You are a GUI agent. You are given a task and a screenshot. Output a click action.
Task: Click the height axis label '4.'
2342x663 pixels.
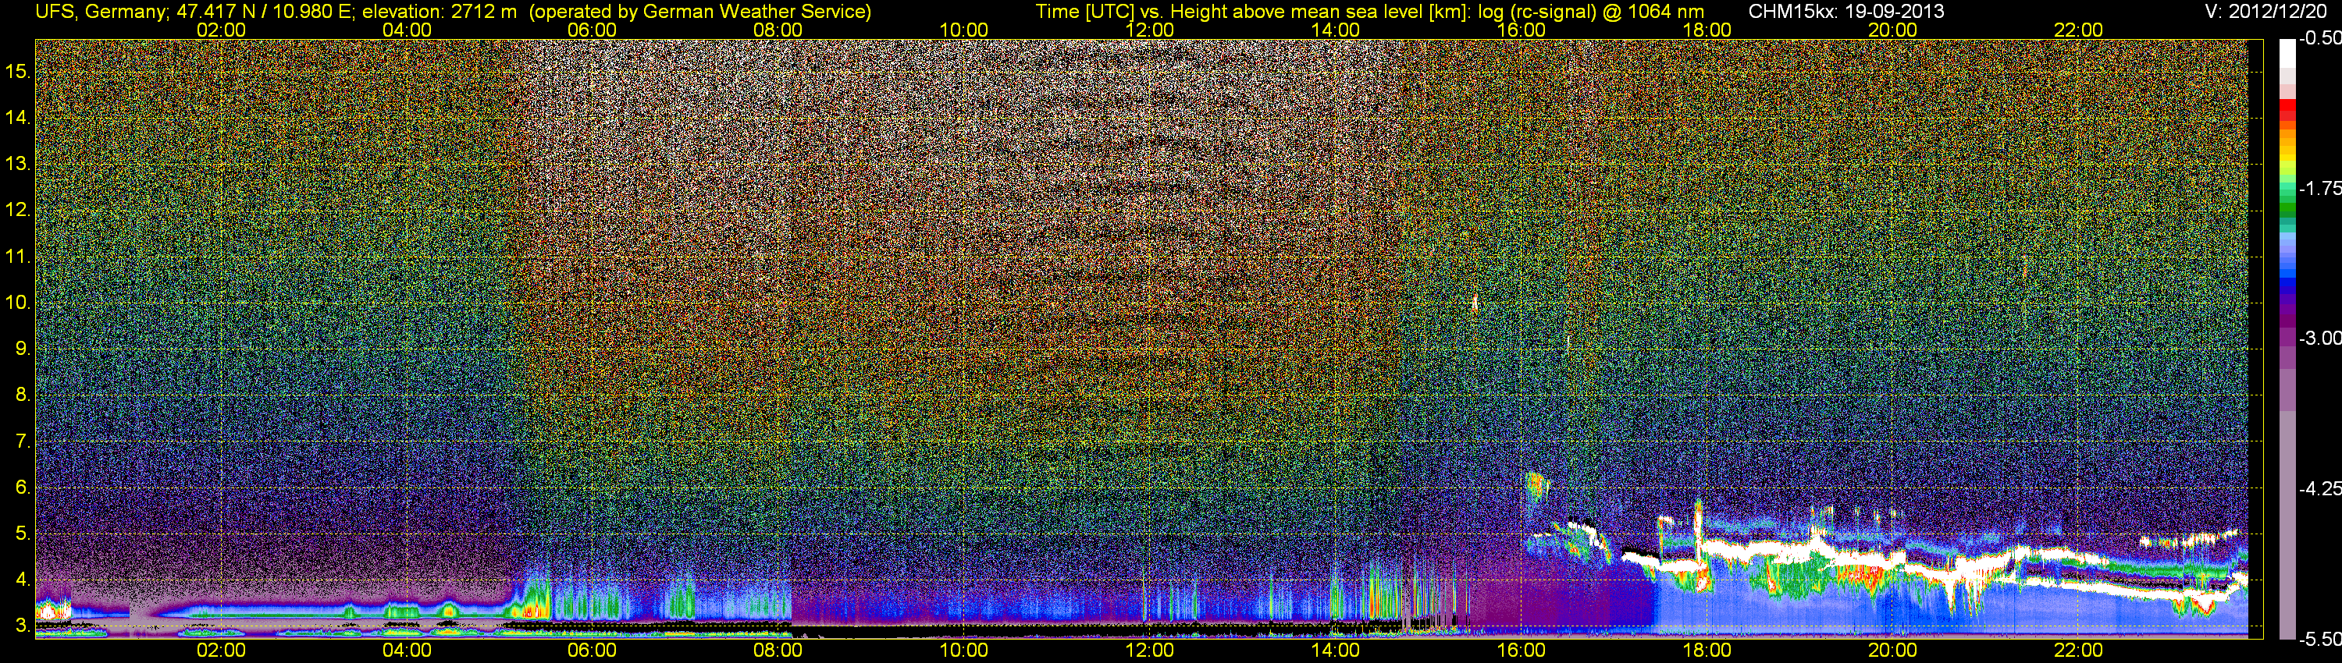click(x=23, y=580)
